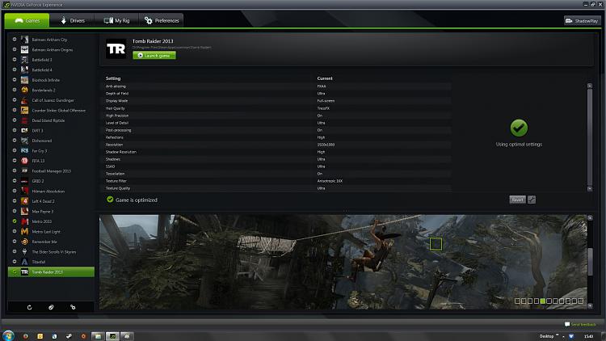
Task: Open Battlefield 3 game icon
Action: pyautogui.click(x=24, y=60)
